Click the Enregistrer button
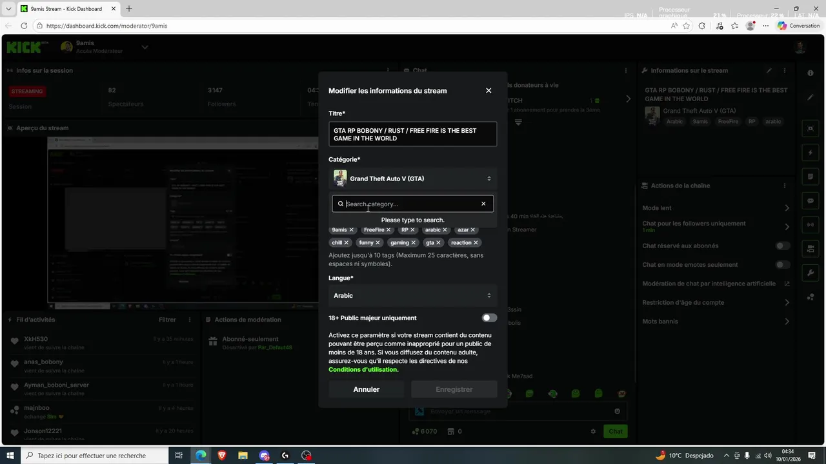Viewport: 826px width, 464px height. (x=454, y=389)
